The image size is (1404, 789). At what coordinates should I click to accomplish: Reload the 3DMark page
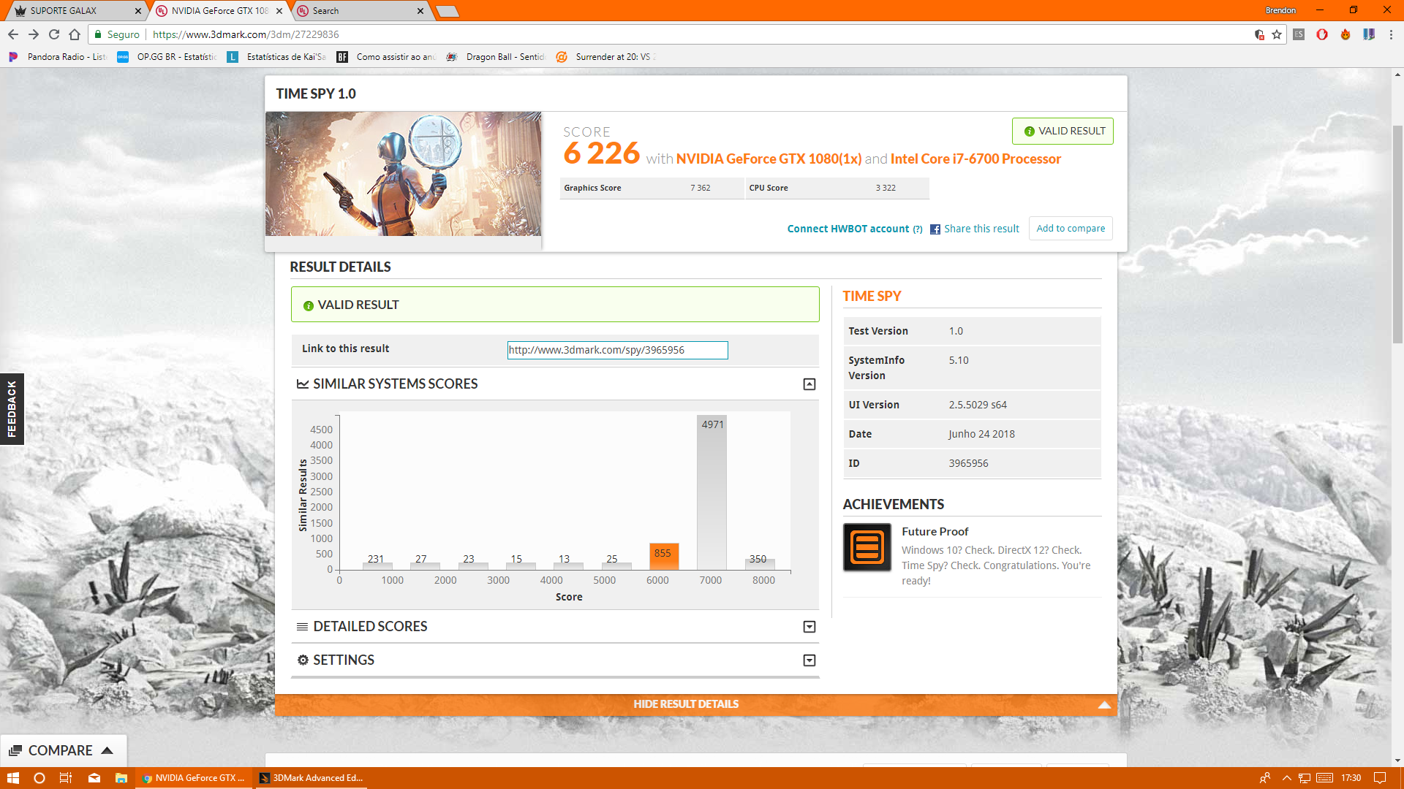[53, 34]
